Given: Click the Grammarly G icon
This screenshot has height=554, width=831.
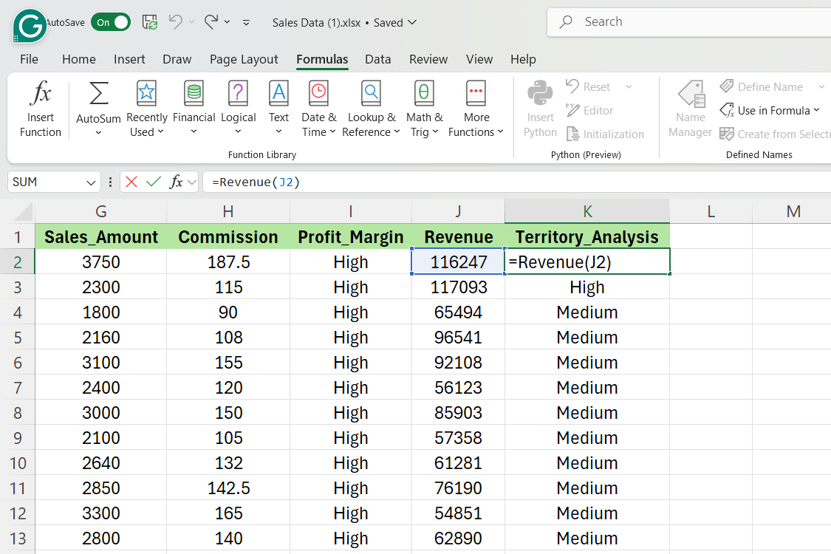Looking at the screenshot, I should 30,25.
